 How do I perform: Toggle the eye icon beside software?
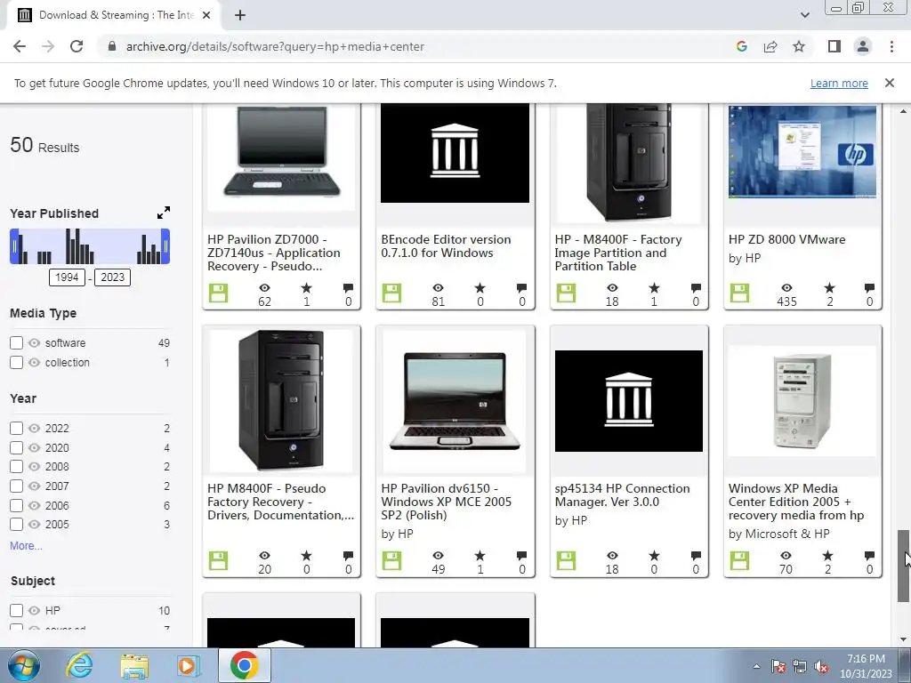pyautogui.click(x=35, y=343)
